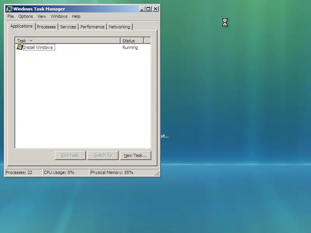
Task: Click the CPU Usage: 5% status entry
Action: (x=66, y=172)
